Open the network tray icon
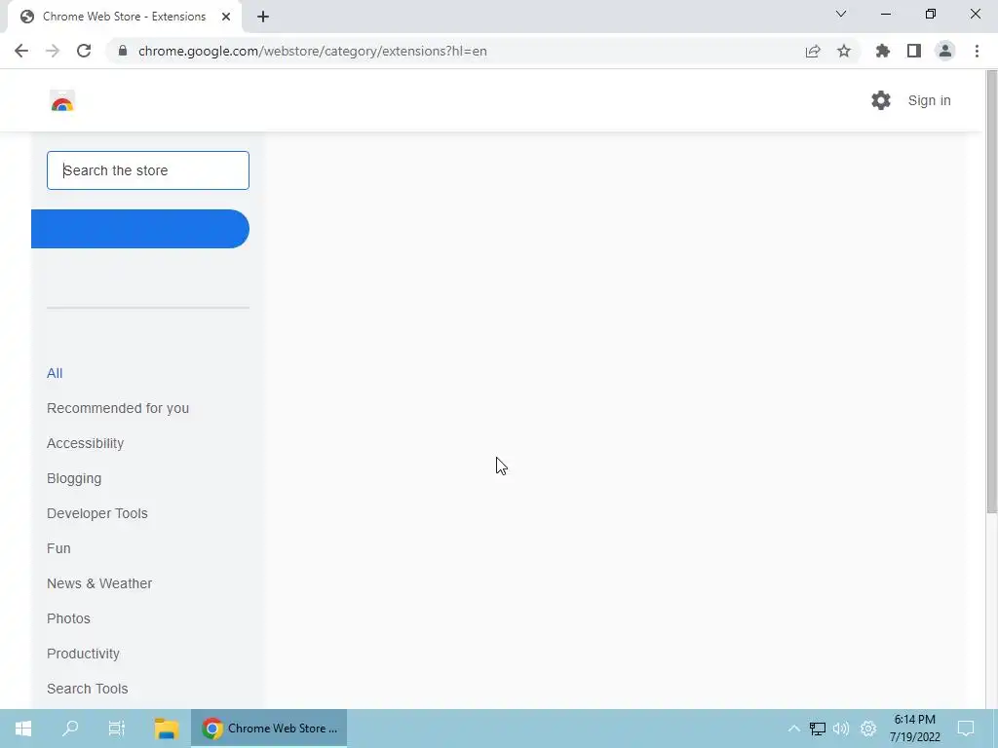This screenshot has height=748, width=998. pyautogui.click(x=818, y=729)
